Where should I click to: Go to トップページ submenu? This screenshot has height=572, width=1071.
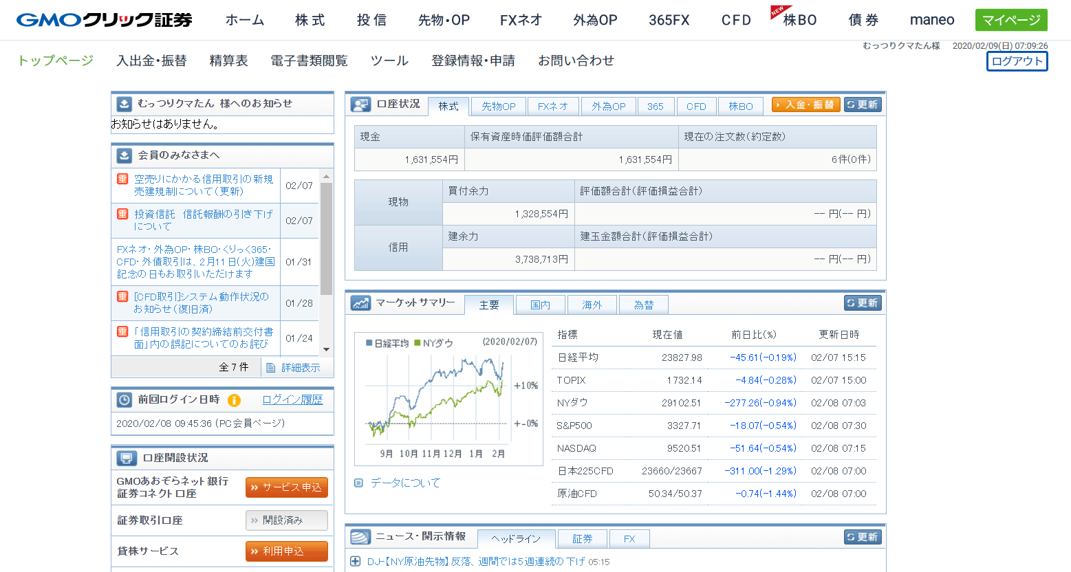[x=55, y=60]
